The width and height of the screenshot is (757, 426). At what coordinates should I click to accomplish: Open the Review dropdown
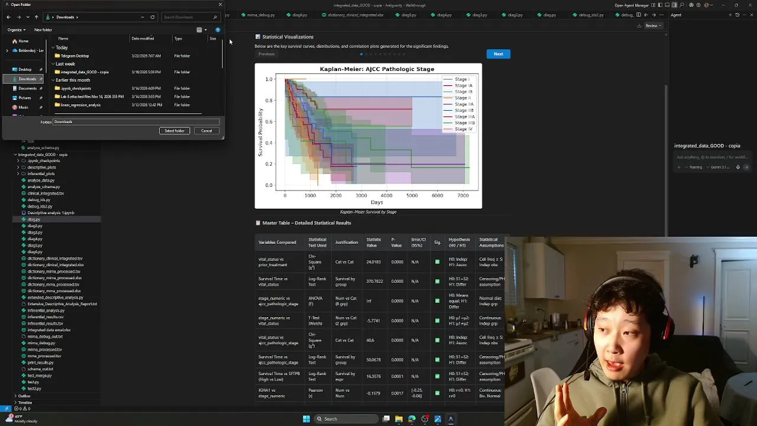(653, 25)
